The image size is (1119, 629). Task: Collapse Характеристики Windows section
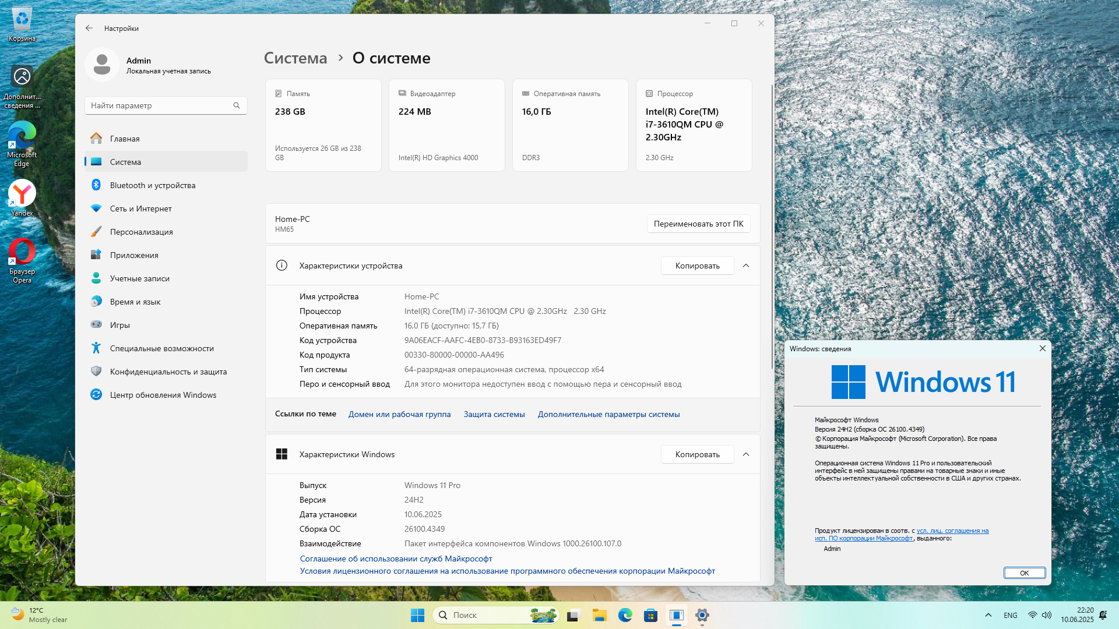[x=746, y=454]
